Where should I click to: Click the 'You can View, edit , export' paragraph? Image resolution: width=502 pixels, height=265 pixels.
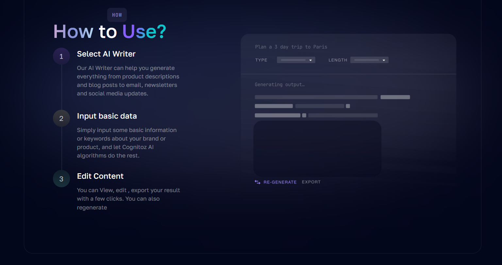[128, 199]
